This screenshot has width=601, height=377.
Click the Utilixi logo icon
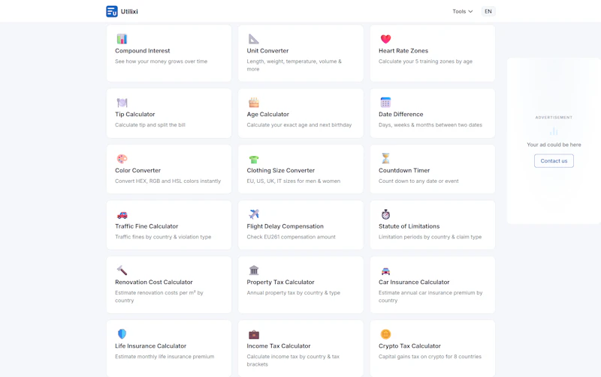click(x=112, y=11)
